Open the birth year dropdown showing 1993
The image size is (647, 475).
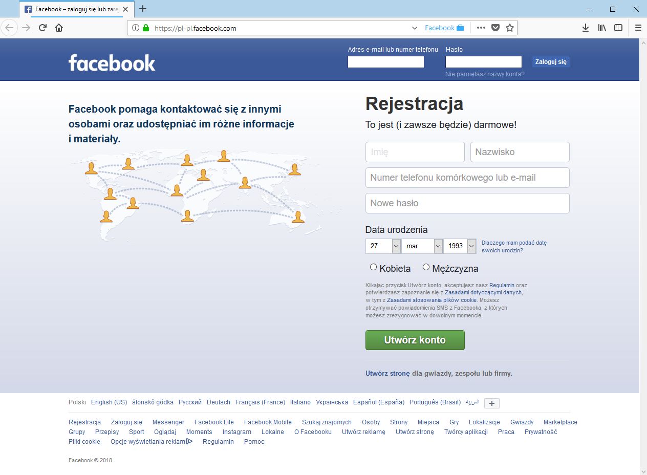click(x=460, y=246)
